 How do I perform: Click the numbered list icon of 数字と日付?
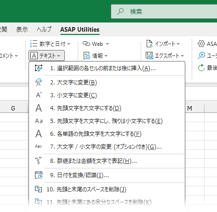(x=34, y=44)
